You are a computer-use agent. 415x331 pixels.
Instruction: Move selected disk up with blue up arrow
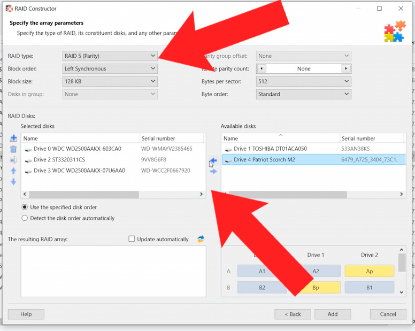coord(13,171)
